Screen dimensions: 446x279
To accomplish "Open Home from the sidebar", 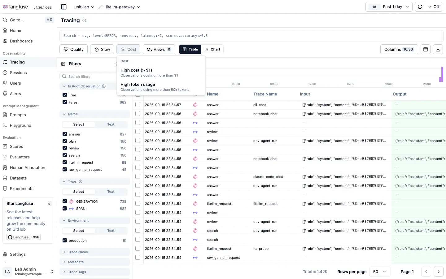I will pos(28,30).
